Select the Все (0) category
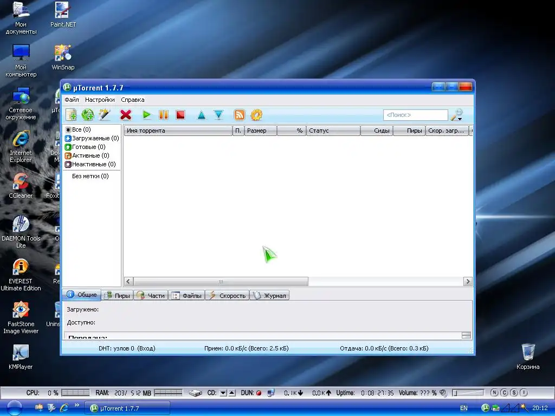This screenshot has width=555, height=416. point(78,129)
